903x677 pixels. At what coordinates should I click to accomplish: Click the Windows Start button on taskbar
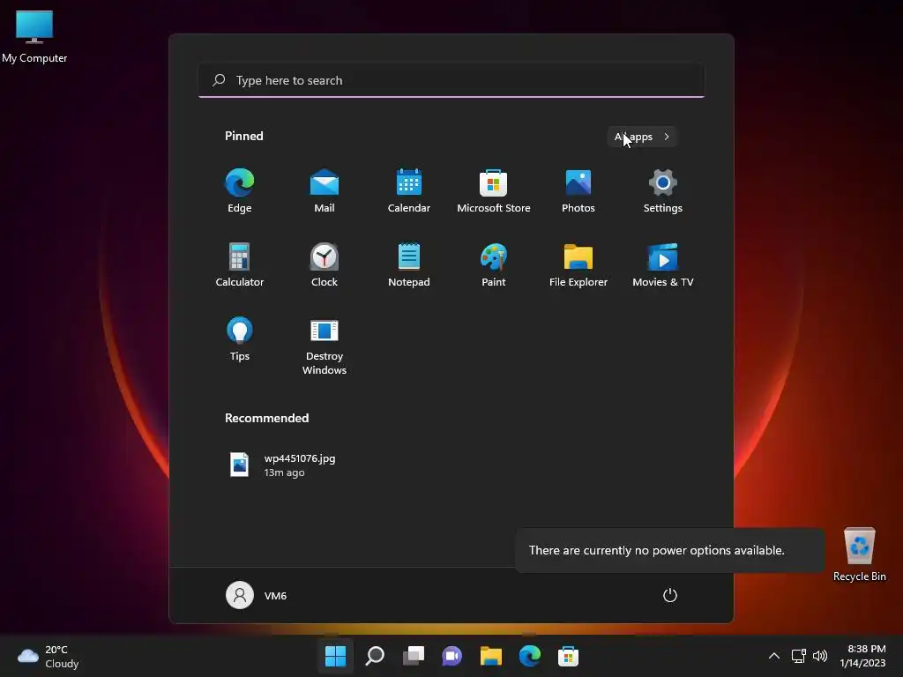point(336,656)
